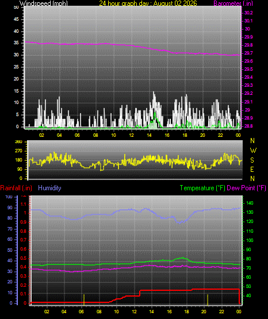Click the 29.9 value on barometer axis
This screenshot has width=268, height=319.
(x=248, y=37)
